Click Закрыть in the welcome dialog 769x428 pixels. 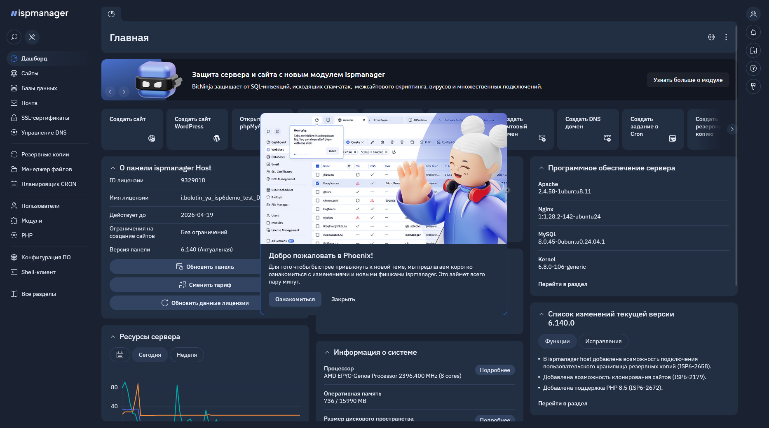point(343,299)
